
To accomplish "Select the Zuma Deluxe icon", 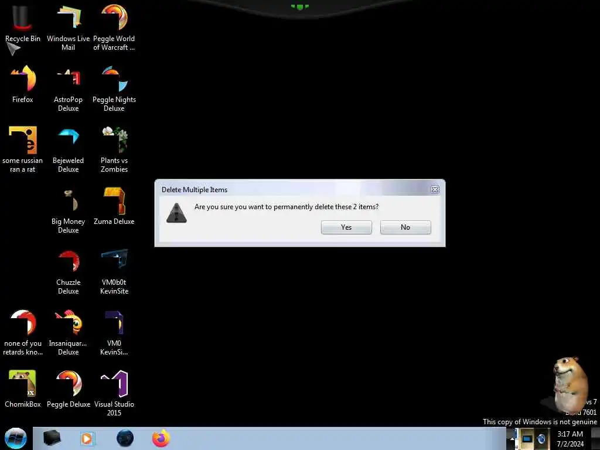I will [114, 206].
